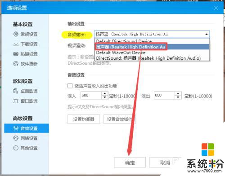Image resolution: width=225 pixels, height=176 pixels.
Task: Choose 扬声器 (Realtek High Definition Au option
Action: point(152,47)
